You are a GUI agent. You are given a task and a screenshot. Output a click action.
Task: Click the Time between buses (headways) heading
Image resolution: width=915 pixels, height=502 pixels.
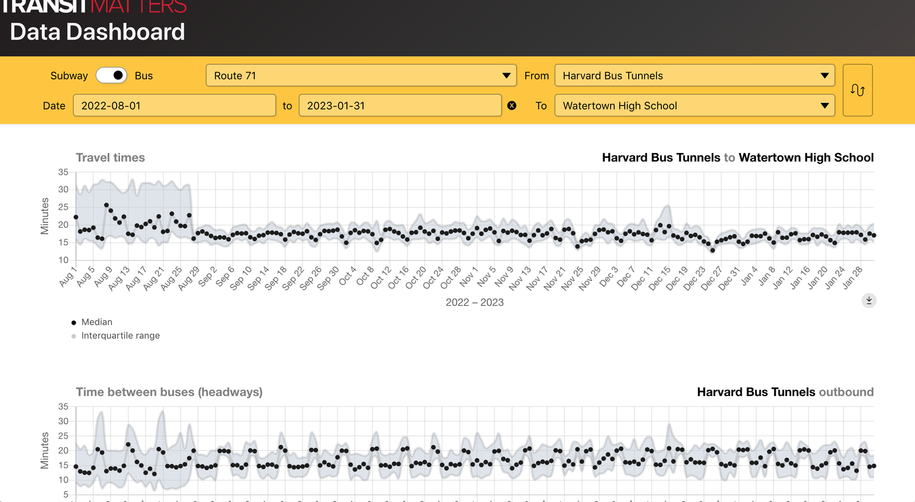[169, 392]
